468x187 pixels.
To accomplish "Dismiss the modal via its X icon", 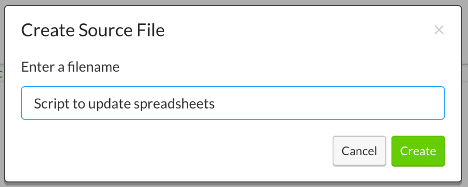I will pos(439,30).
